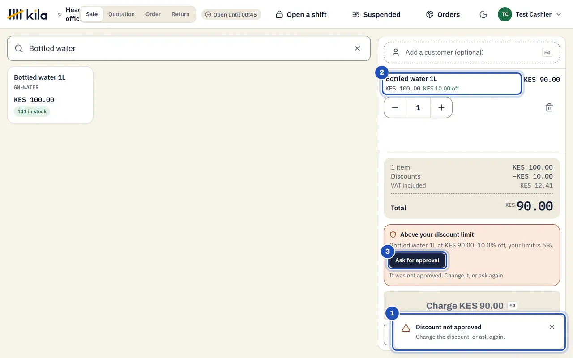The height and width of the screenshot is (358, 573).
Task: Click the VAT included KES 12.41 value
Action: [x=536, y=185]
